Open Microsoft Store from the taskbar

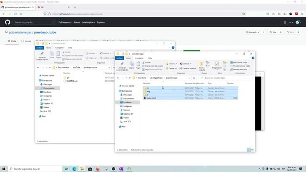(x=90, y=169)
